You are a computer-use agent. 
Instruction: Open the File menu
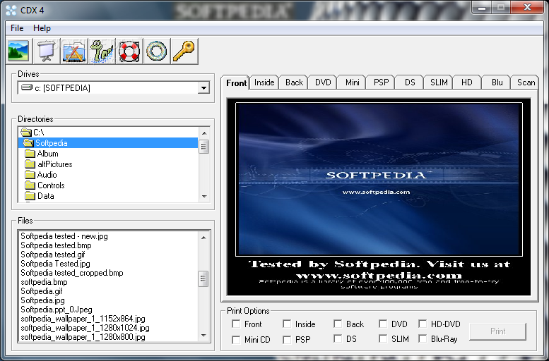[17, 28]
